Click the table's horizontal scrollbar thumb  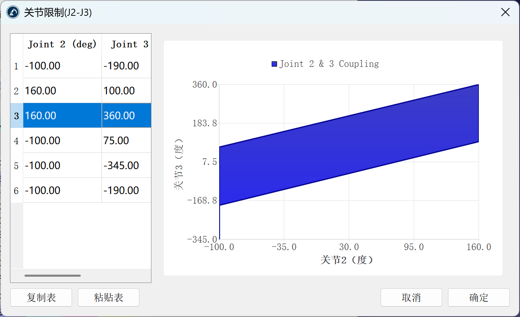click(x=52, y=275)
